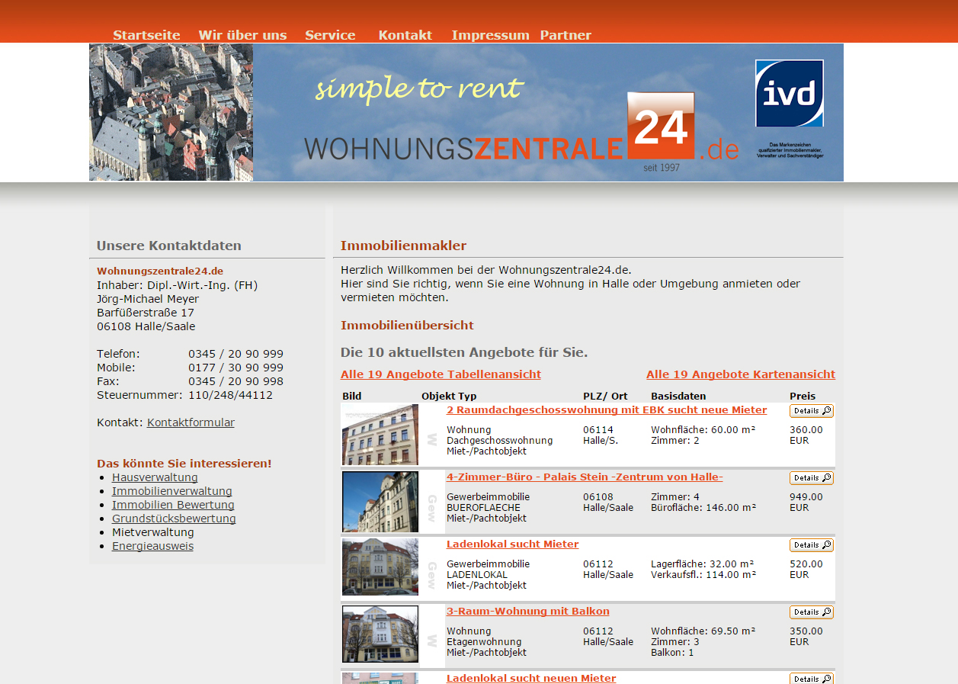Click Details button for Ladenlokal sucht neuen Mieter

[812, 679]
